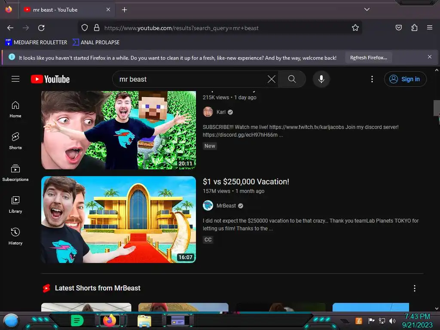Click the Sign in button

pos(405,79)
